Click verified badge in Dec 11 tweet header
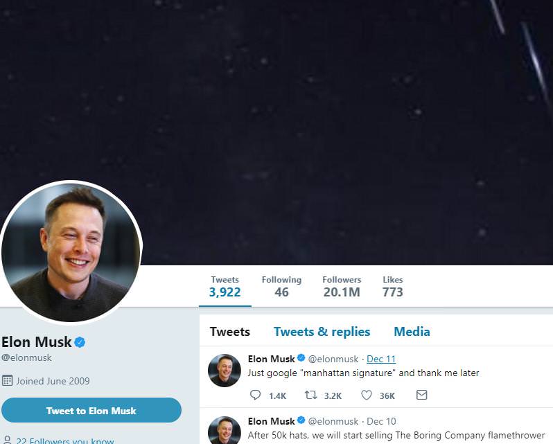This screenshot has height=444, width=553. (301, 358)
